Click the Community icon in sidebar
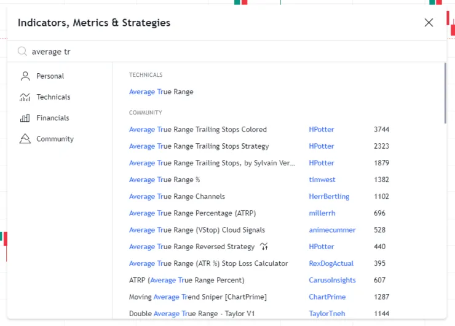This screenshot has height=326, width=455. (25, 139)
